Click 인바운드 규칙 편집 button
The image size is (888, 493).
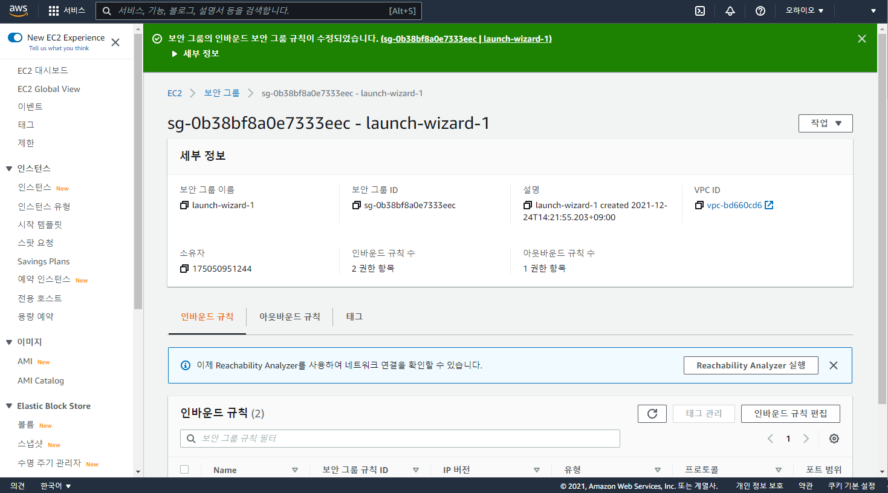click(791, 414)
